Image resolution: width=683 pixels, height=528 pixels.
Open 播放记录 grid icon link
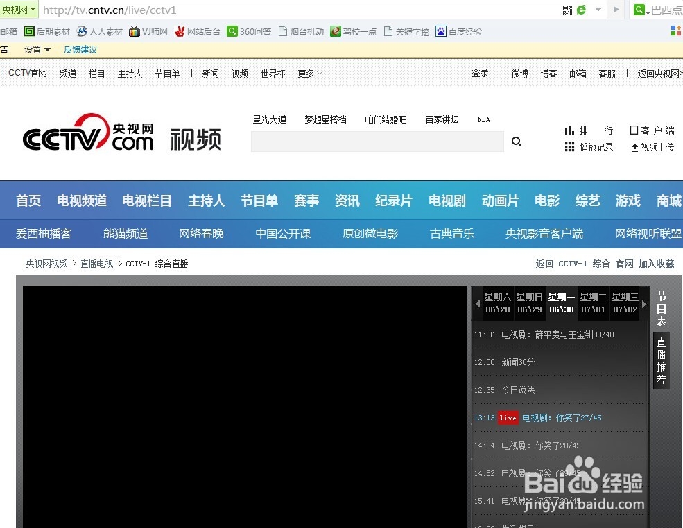pyautogui.click(x=589, y=147)
